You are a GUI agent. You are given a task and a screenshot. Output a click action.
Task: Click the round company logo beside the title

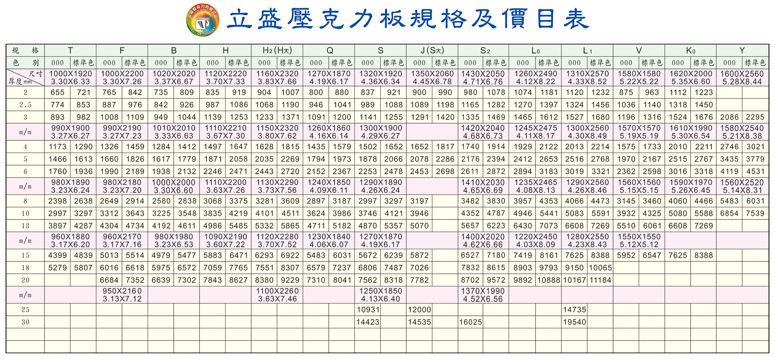tap(202, 20)
